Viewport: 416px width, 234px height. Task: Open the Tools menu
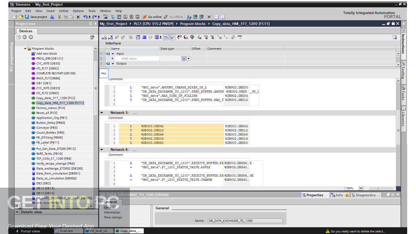click(92, 11)
